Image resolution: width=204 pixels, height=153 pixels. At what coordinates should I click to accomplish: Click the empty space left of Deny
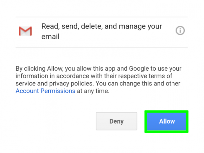53,121
